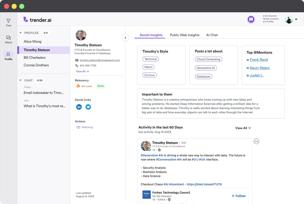Click the #UX hashtag
Viewport: 304px width, 204px height.
[202, 159]
